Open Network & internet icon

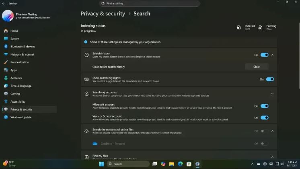click(x=6, y=54)
